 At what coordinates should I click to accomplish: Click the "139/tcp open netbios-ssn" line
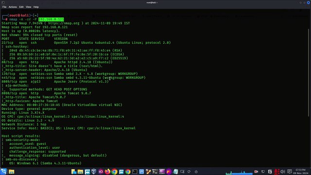(69, 74)
